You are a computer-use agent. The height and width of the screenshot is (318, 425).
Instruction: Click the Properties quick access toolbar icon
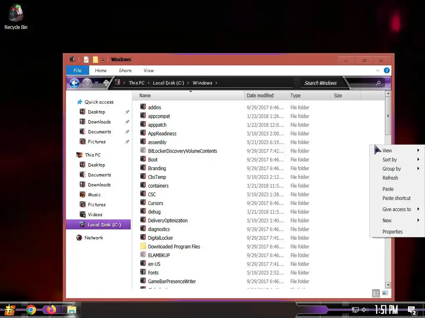click(86, 60)
